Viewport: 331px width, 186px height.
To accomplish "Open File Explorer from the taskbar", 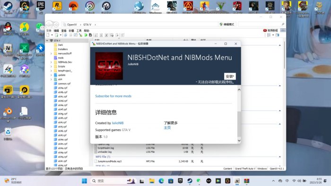I will click(152, 181).
